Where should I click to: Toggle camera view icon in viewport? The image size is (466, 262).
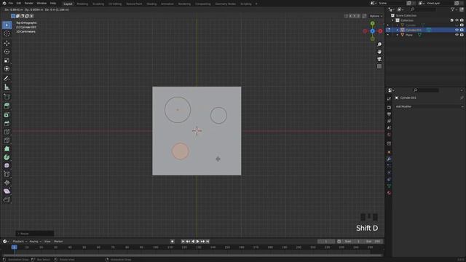pyautogui.click(x=379, y=59)
